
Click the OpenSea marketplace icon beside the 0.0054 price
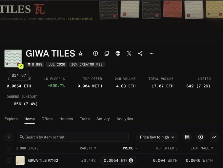[x=131, y=160]
